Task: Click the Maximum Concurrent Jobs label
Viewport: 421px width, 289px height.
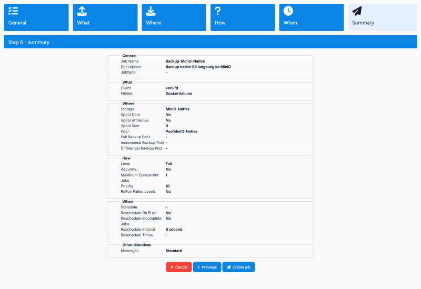Action: (139, 178)
